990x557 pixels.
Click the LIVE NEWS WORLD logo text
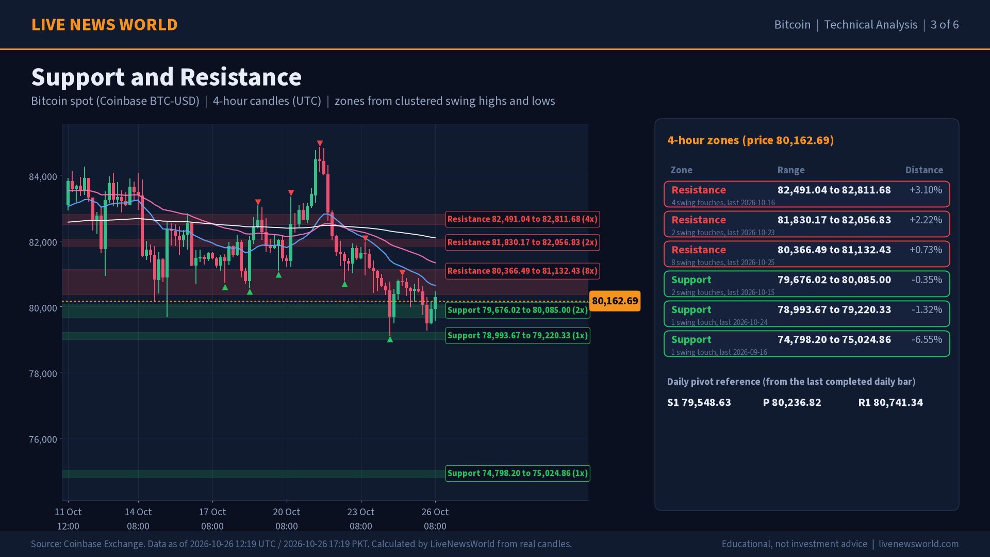(105, 25)
